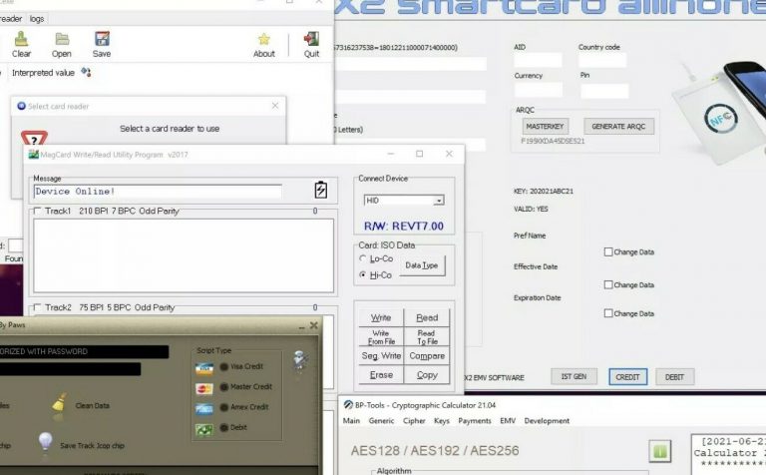Switch to the logs tab
This screenshot has width=766, height=475.
(x=36, y=18)
